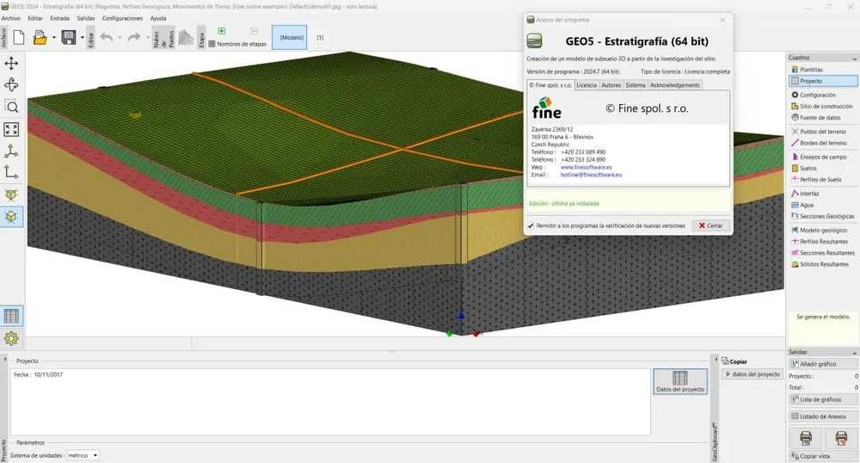Add a new stage with the green plus icon
The height and width of the screenshot is (463, 860).
click(222, 31)
